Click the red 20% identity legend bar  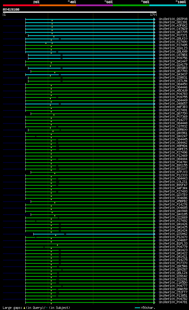(21, 5)
